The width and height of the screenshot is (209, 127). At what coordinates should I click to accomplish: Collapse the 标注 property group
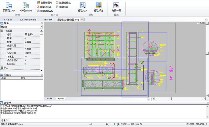click(x=2, y=68)
